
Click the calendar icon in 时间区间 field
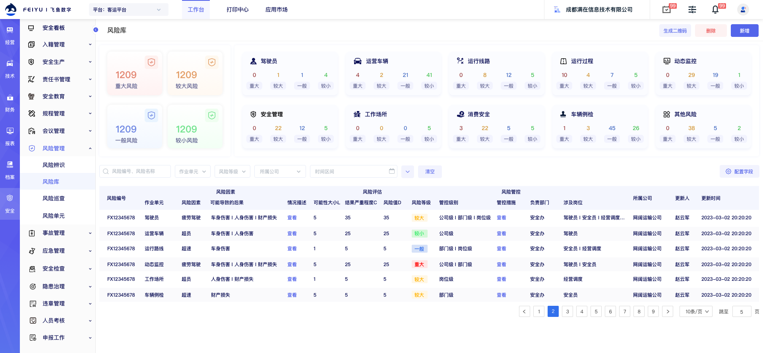point(392,171)
